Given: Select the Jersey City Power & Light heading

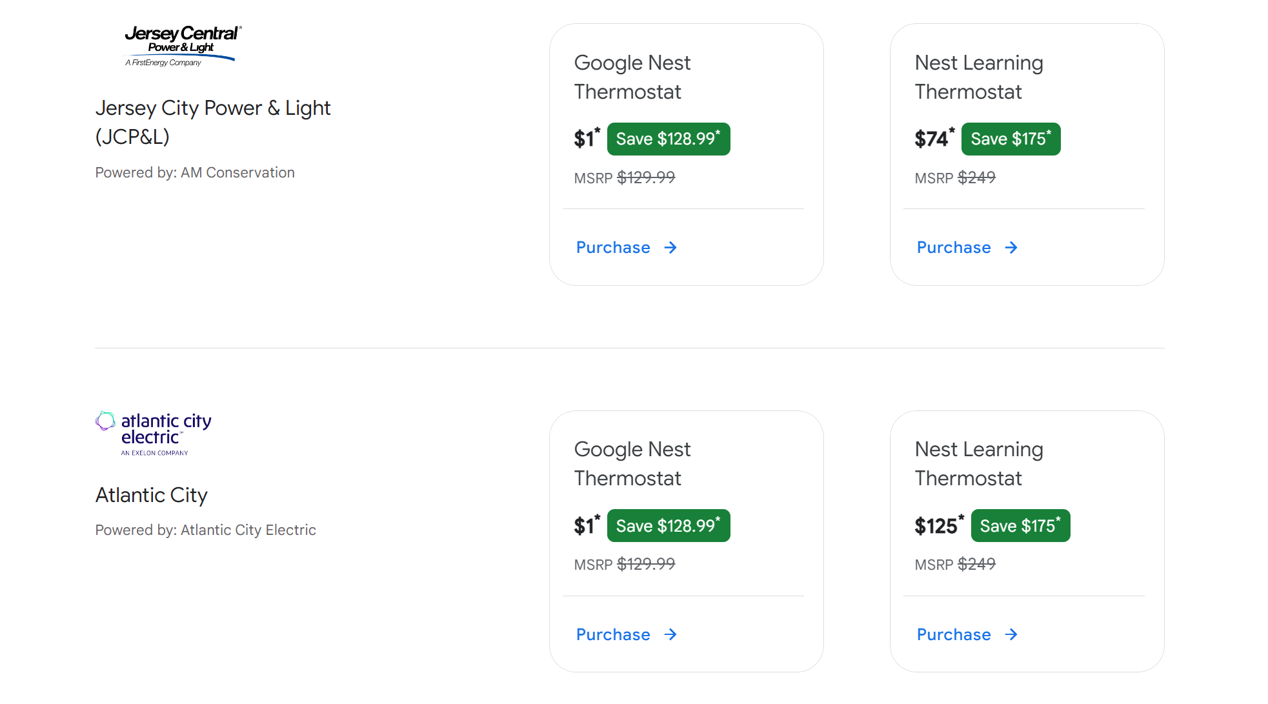Looking at the screenshot, I should (x=212, y=122).
